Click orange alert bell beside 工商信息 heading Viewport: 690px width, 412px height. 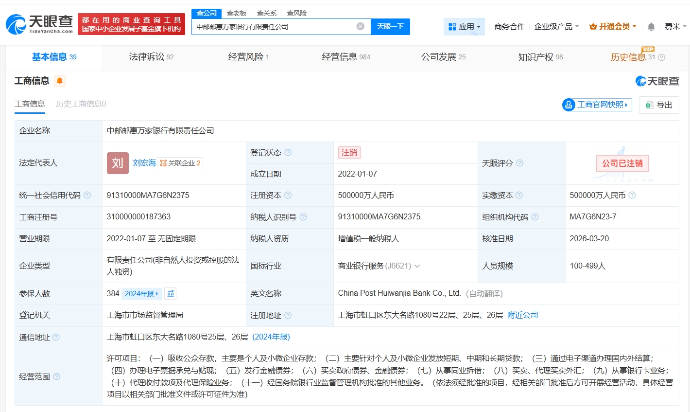60,81
